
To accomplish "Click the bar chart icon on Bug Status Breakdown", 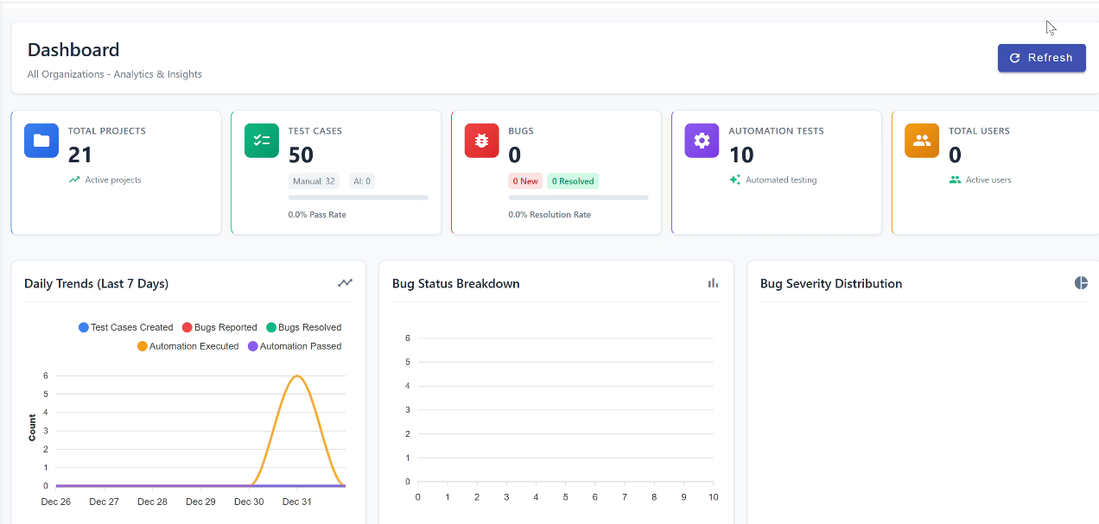I will pyautogui.click(x=712, y=282).
